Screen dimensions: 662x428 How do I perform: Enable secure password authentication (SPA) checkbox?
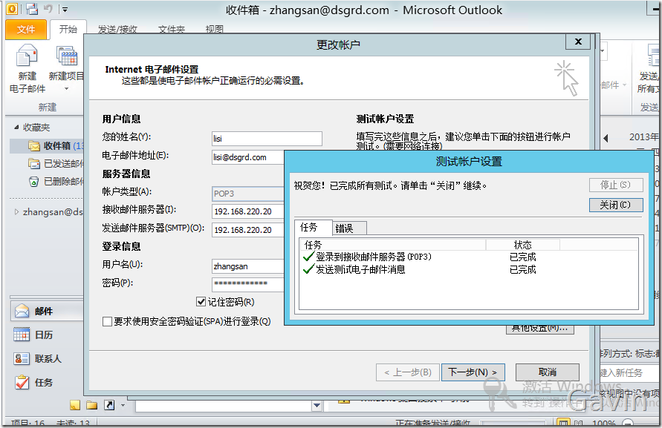tap(107, 322)
